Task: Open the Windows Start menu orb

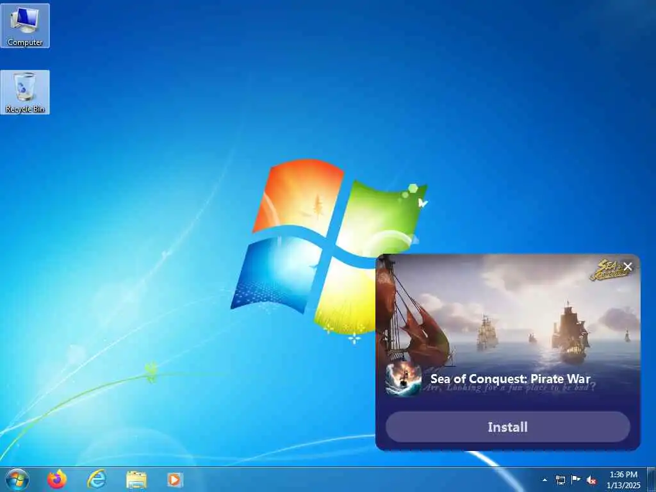Action: [x=17, y=479]
